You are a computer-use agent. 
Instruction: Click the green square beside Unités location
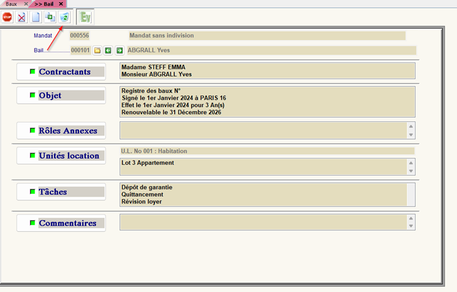click(x=33, y=155)
